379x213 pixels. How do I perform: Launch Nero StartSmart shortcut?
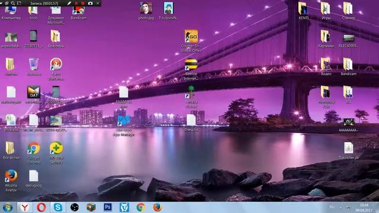coord(56,69)
